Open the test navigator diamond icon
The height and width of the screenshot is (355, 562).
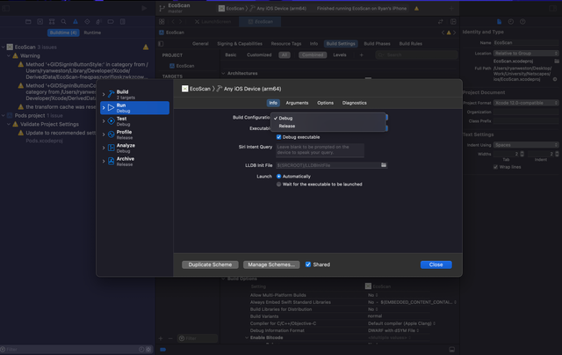pyautogui.click(x=87, y=21)
